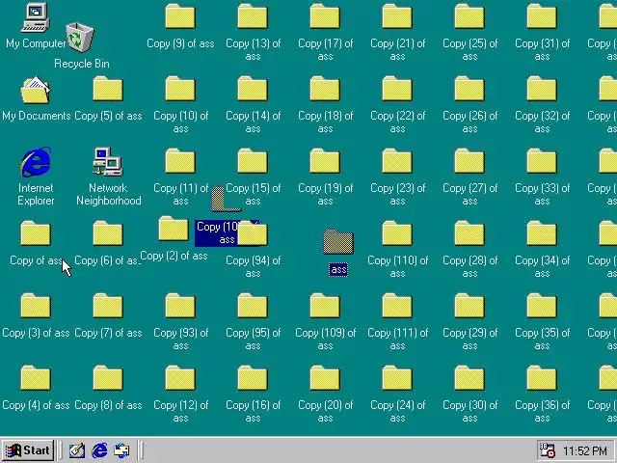Select the 'Copy (3) of ass' folder
Image resolution: width=617 pixels, height=463 pixels.
(36, 307)
